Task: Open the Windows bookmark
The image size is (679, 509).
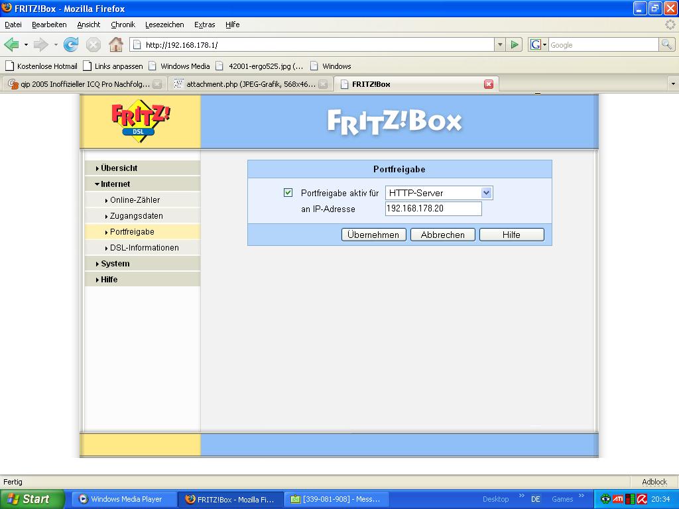Action: pyautogui.click(x=330, y=66)
